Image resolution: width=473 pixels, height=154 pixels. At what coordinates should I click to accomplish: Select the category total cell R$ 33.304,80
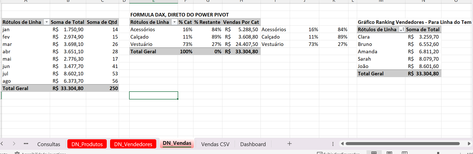pos(241,52)
